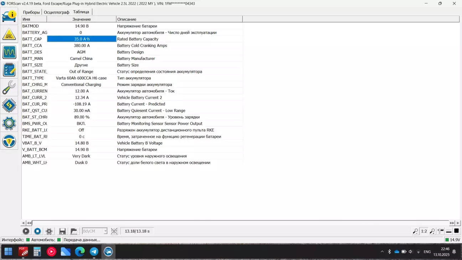Screen dimensions: 462x260
Task: Start data logging with play button
Action: (x=26, y=231)
